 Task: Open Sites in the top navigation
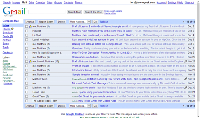(50, 3)
